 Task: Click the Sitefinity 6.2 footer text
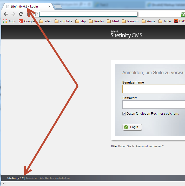pyautogui.click(x=15, y=178)
